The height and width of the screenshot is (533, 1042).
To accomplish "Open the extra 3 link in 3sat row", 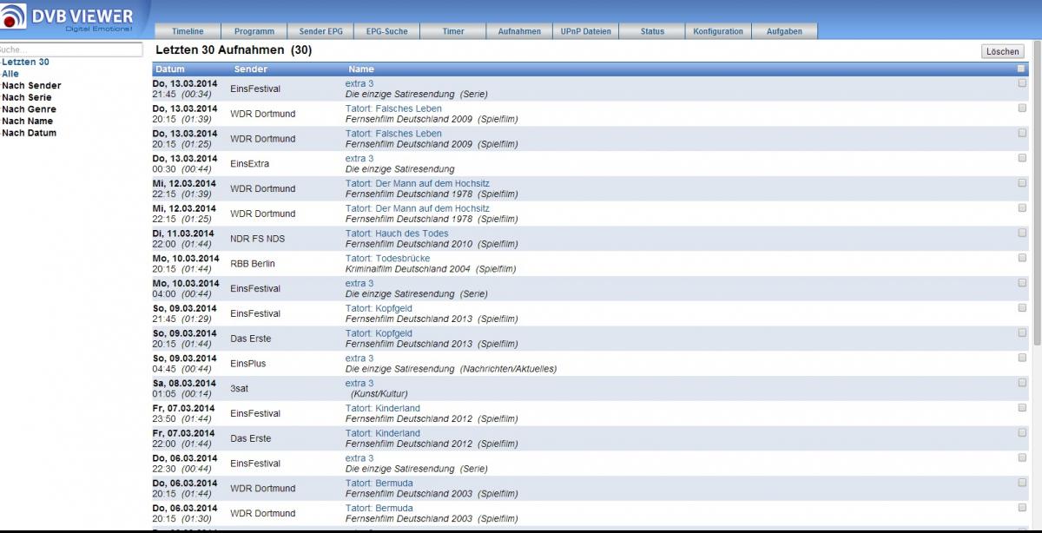I will [x=359, y=384].
